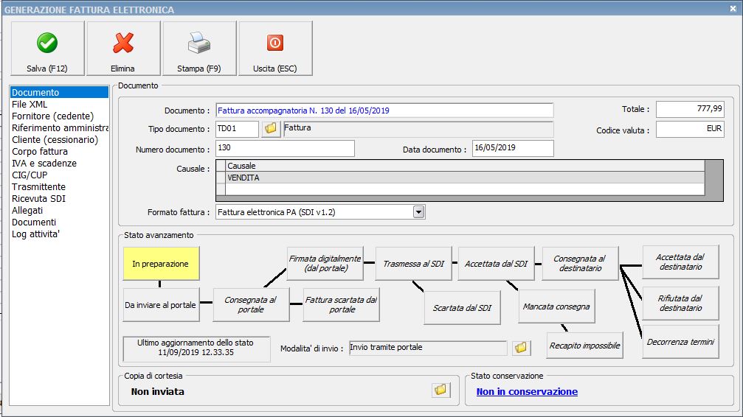Open the Fornitore (cedente) section
The width and height of the screenshot is (743, 417).
(x=59, y=116)
